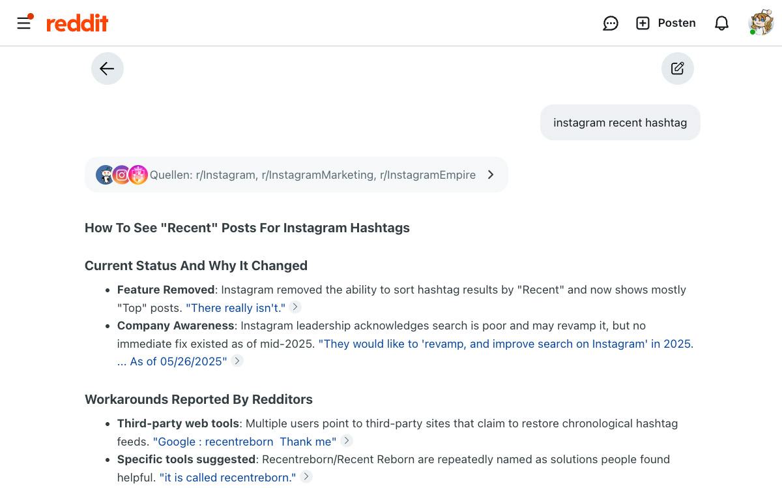Image resolution: width=782 pixels, height=488 pixels.
Task: Expand the Quellen sources chevron
Action: [491, 175]
